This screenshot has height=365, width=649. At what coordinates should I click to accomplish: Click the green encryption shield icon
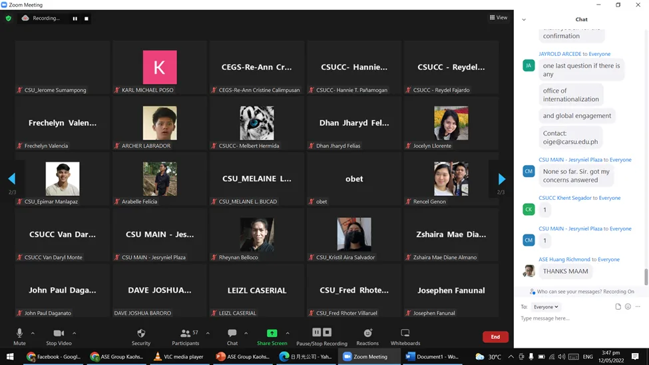tap(8, 19)
